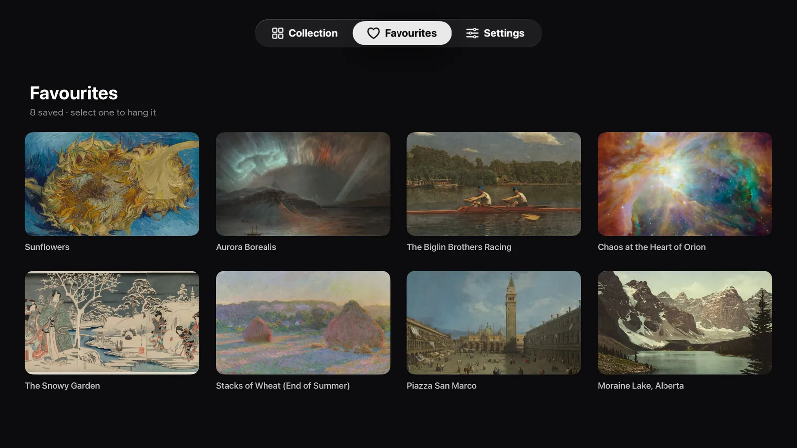Click "The Biglin Brothers Racing" caption
Image resolution: width=797 pixels, height=448 pixels.
point(459,247)
